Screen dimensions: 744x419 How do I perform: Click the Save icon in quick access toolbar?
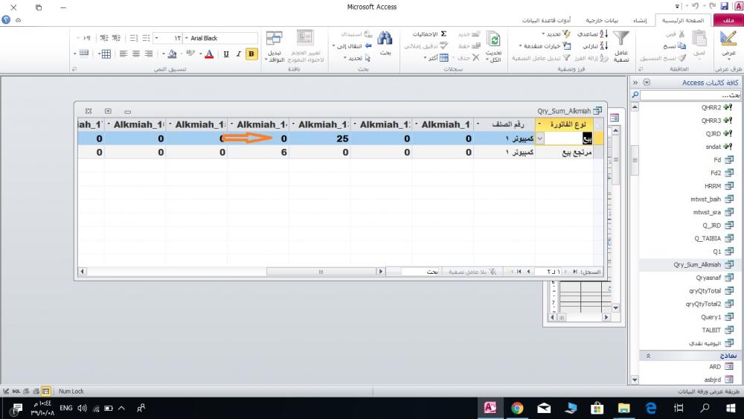724,6
